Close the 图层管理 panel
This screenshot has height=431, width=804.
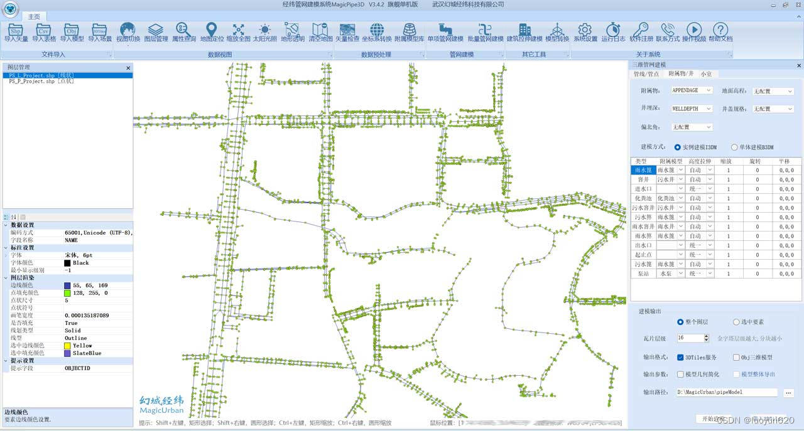(128, 68)
